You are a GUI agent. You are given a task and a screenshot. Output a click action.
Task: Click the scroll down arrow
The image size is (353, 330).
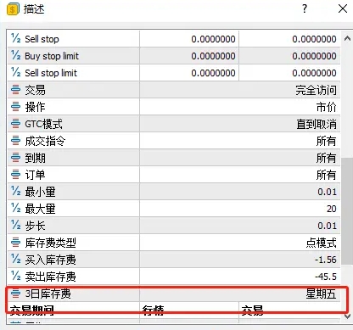[347, 316]
